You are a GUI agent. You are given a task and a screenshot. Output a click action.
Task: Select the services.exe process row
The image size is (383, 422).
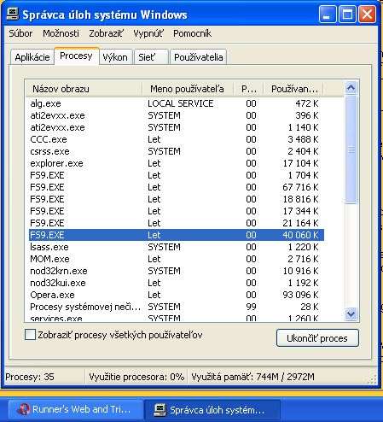pos(177,318)
